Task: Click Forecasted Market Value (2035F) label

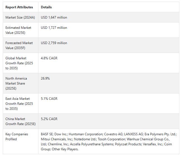Action: click(x=19, y=45)
